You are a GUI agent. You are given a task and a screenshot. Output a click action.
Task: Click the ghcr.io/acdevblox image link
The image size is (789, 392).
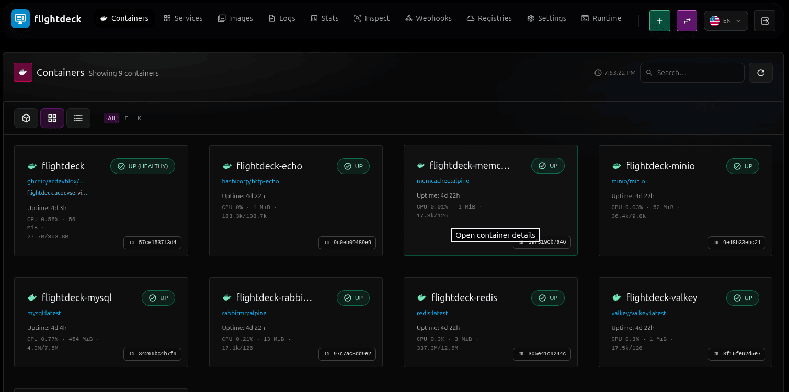[x=56, y=181]
